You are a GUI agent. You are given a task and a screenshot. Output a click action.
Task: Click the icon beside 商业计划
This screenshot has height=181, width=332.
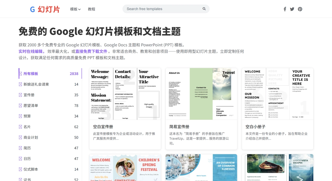(x=20, y=137)
